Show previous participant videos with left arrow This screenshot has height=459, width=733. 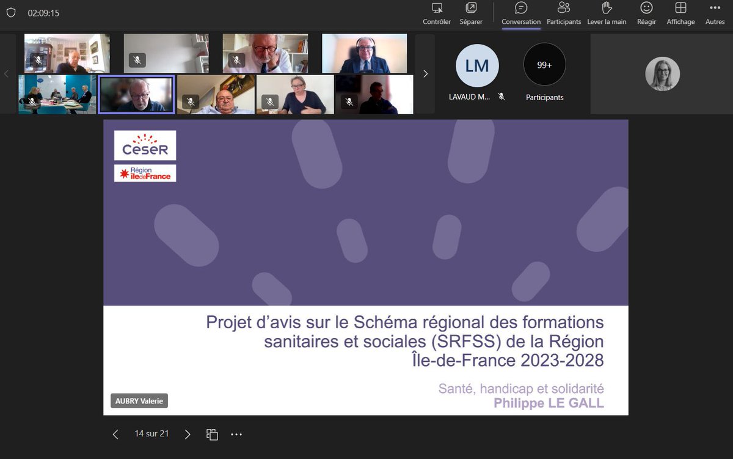[x=6, y=73]
